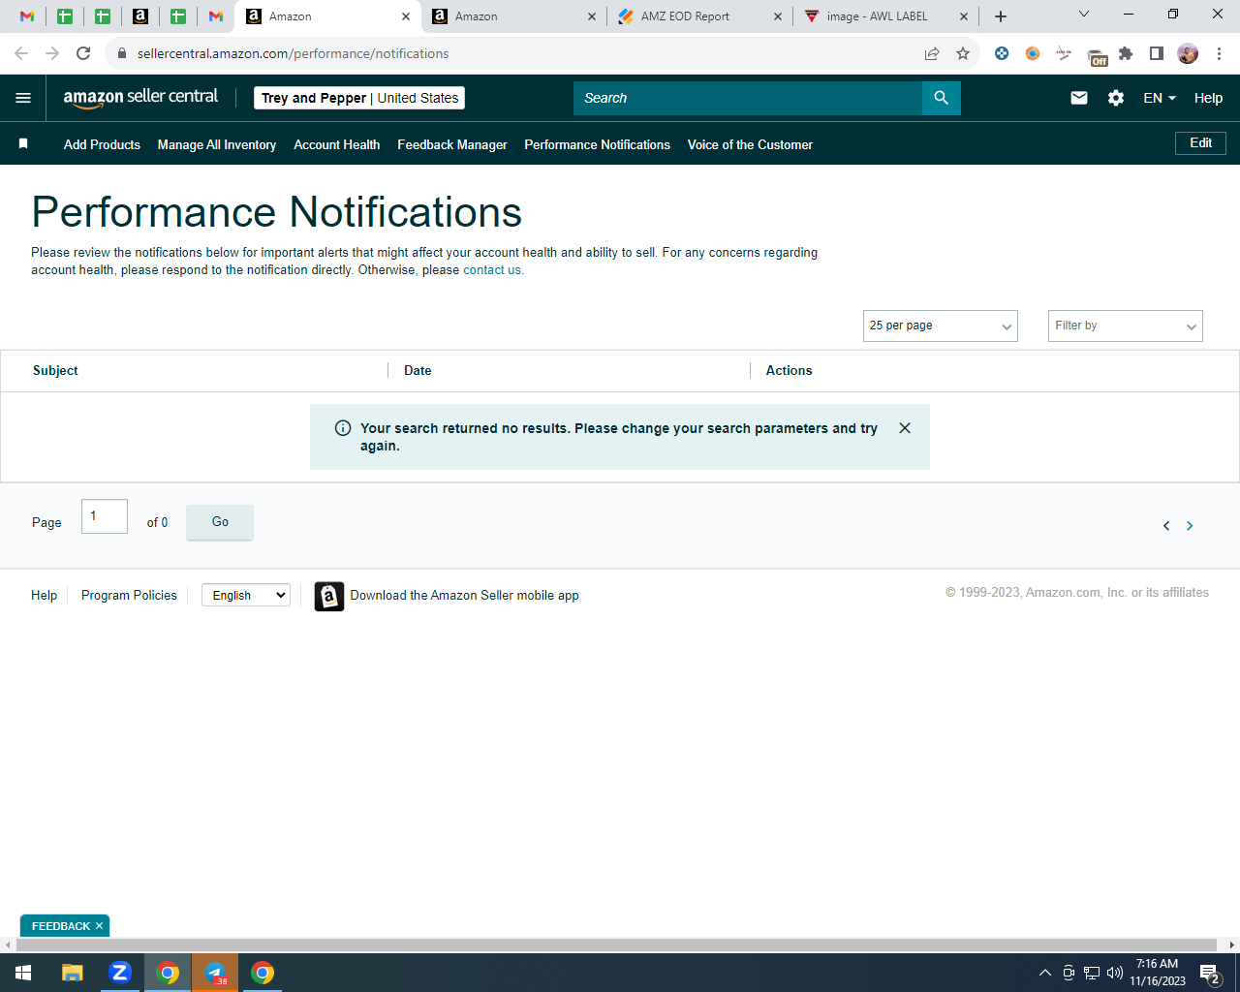Image resolution: width=1240 pixels, height=992 pixels.
Task: Click the volume icon in system tray
Action: click(x=1115, y=973)
